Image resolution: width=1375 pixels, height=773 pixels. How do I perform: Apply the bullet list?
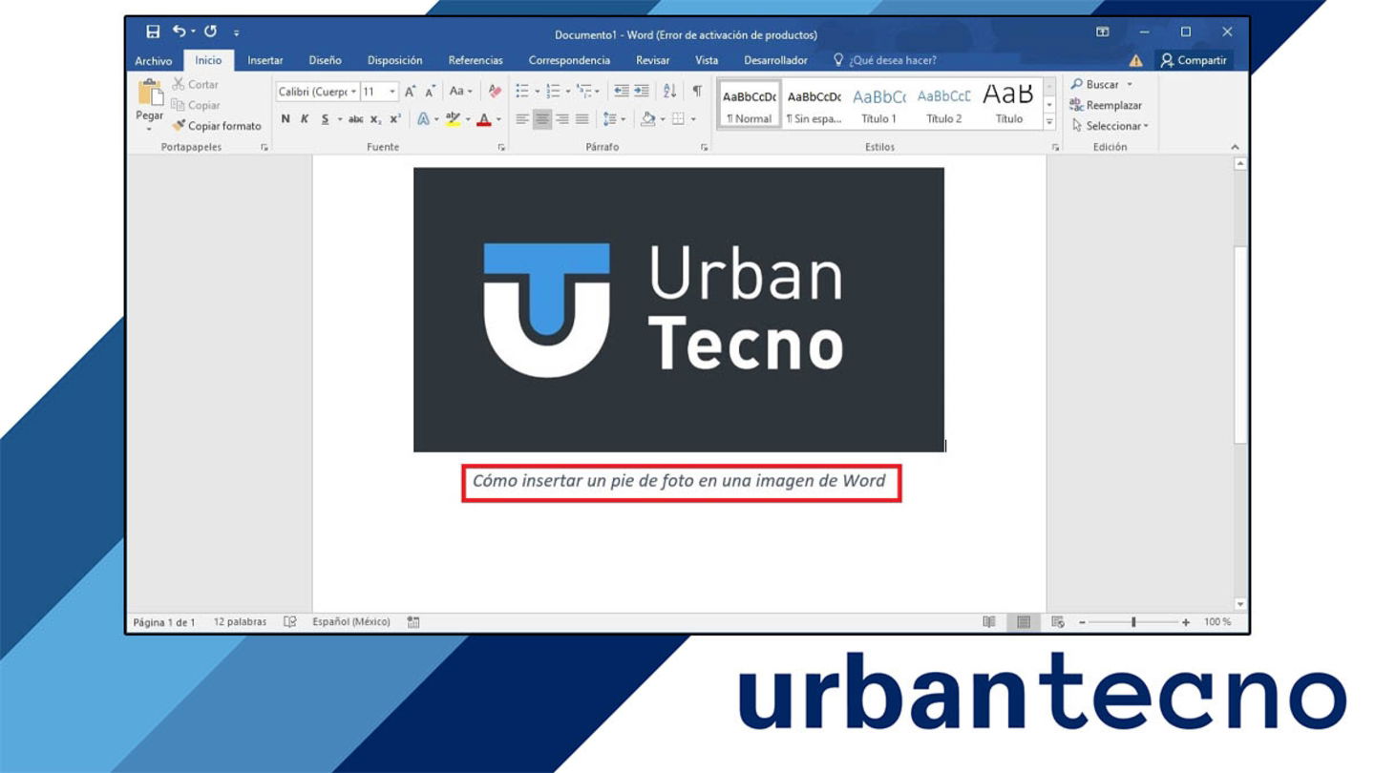point(522,92)
